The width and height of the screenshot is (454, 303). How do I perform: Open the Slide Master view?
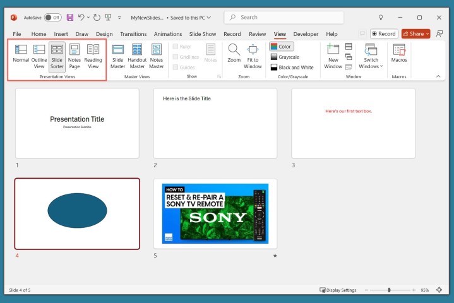pos(117,54)
